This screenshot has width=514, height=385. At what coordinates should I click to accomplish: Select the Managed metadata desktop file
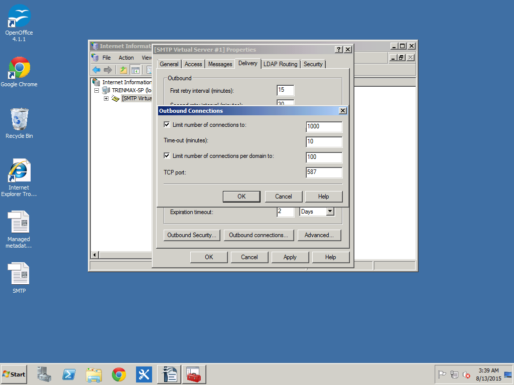[19, 230]
